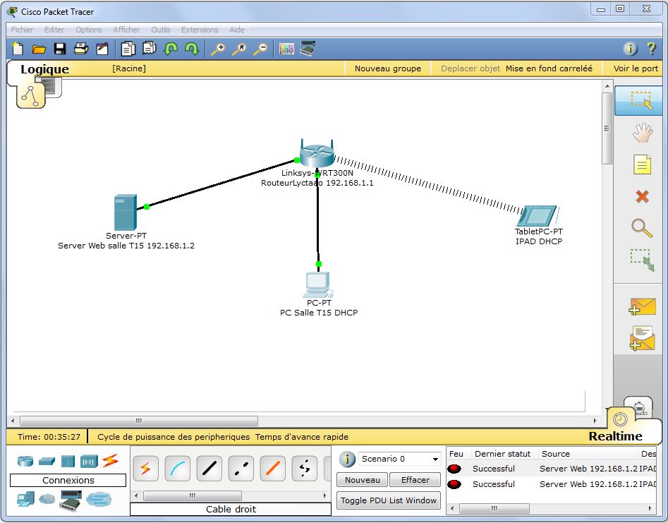668x523 pixels.
Task: Click the Copy toolbar icon
Action: pos(128,49)
